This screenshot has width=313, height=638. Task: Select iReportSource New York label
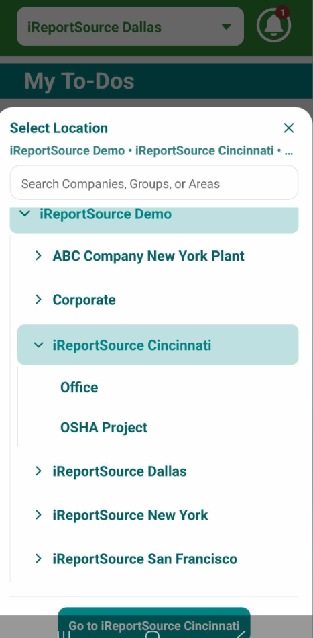(130, 516)
